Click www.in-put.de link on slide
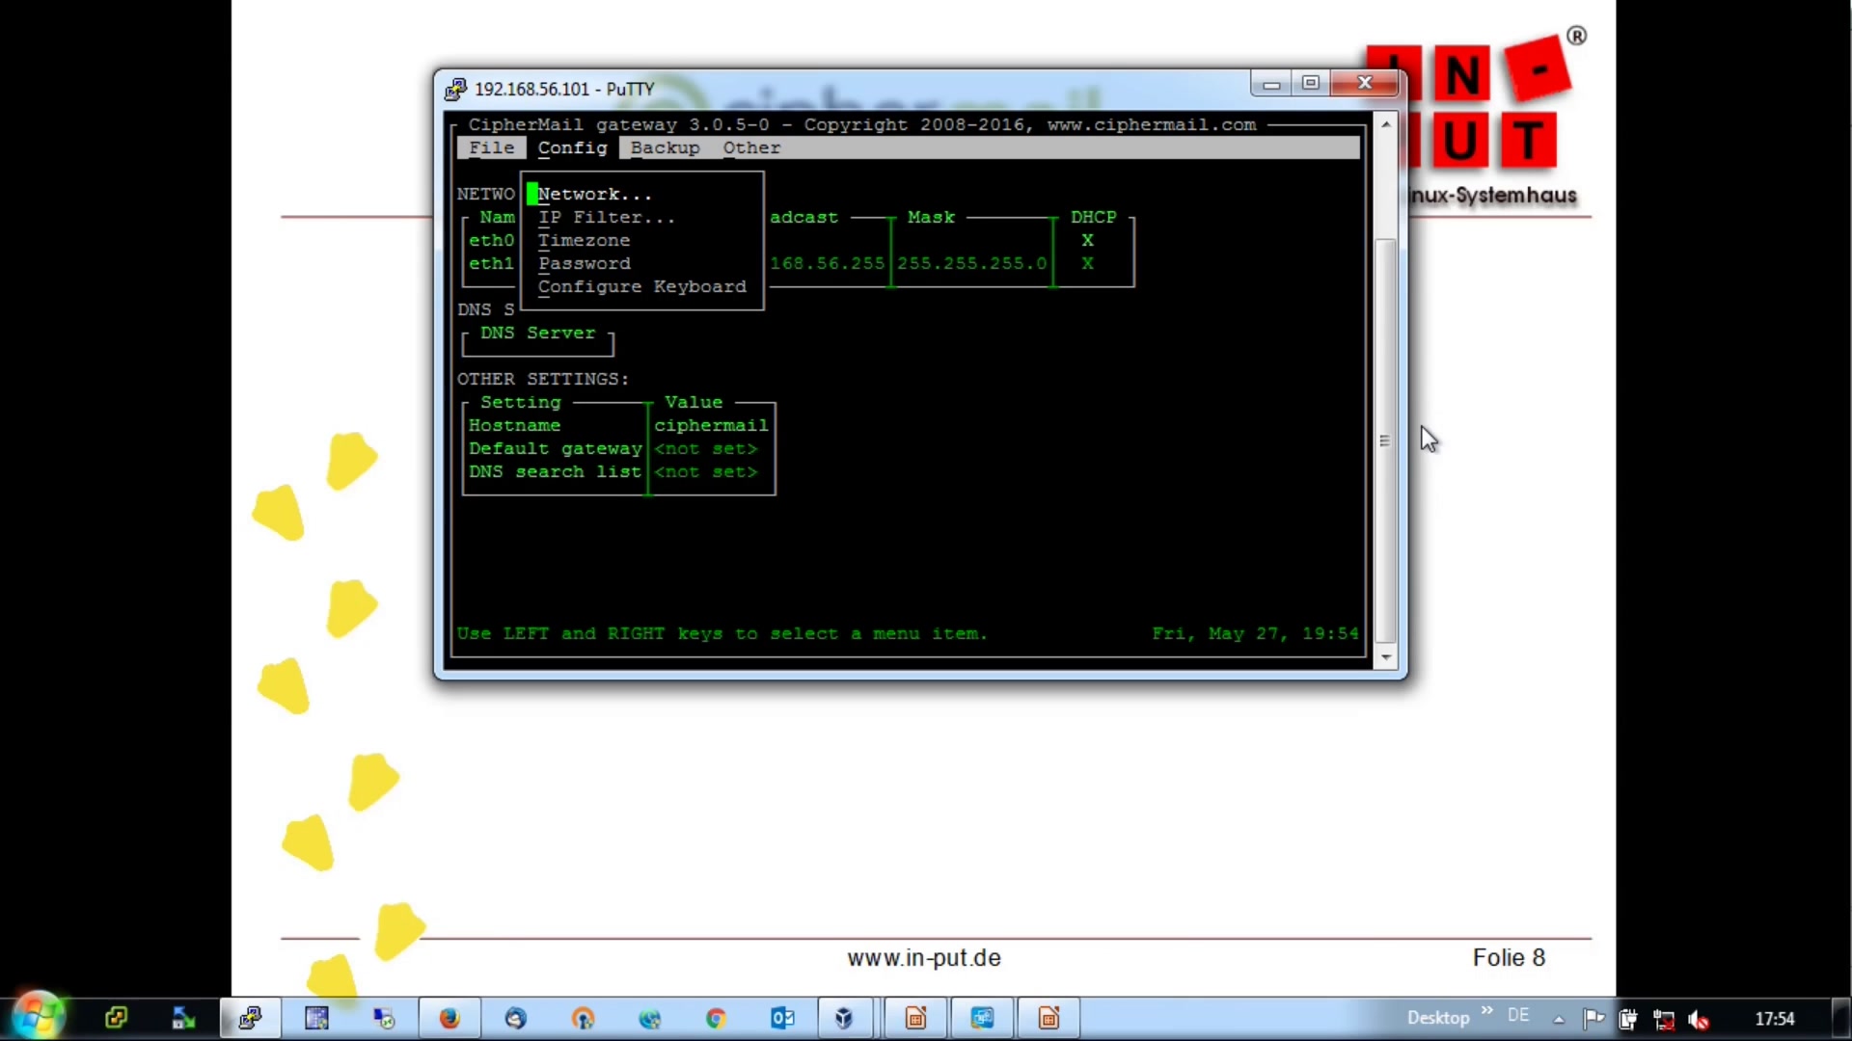The image size is (1852, 1041). coord(924,958)
